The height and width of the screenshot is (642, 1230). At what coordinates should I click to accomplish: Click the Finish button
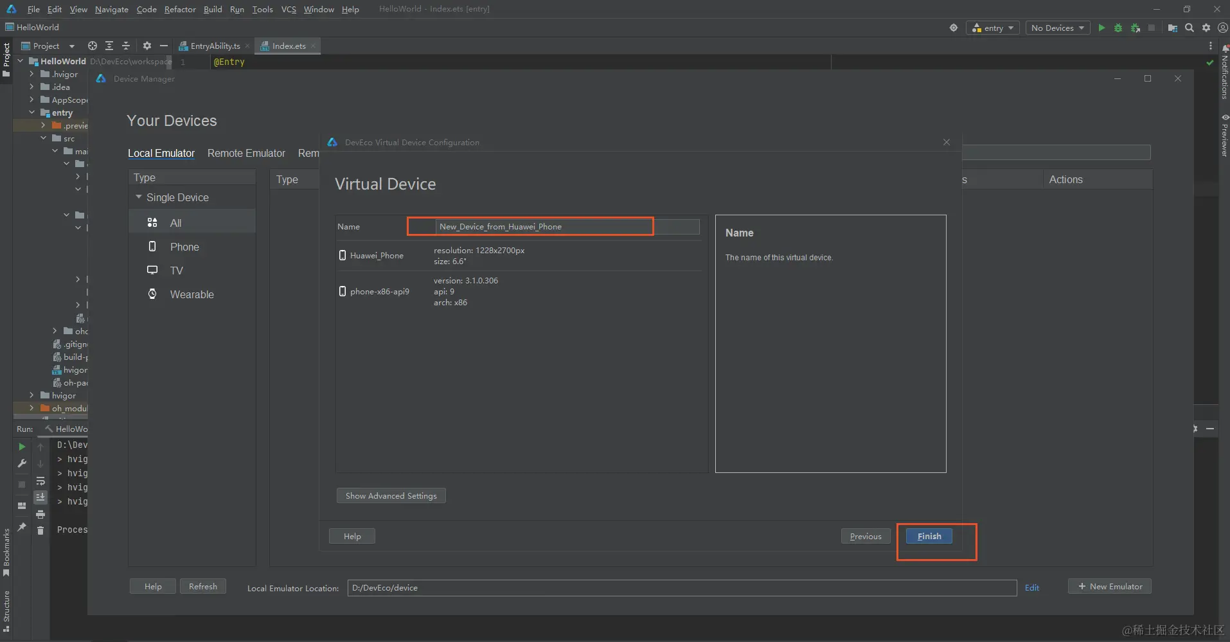coord(929,536)
